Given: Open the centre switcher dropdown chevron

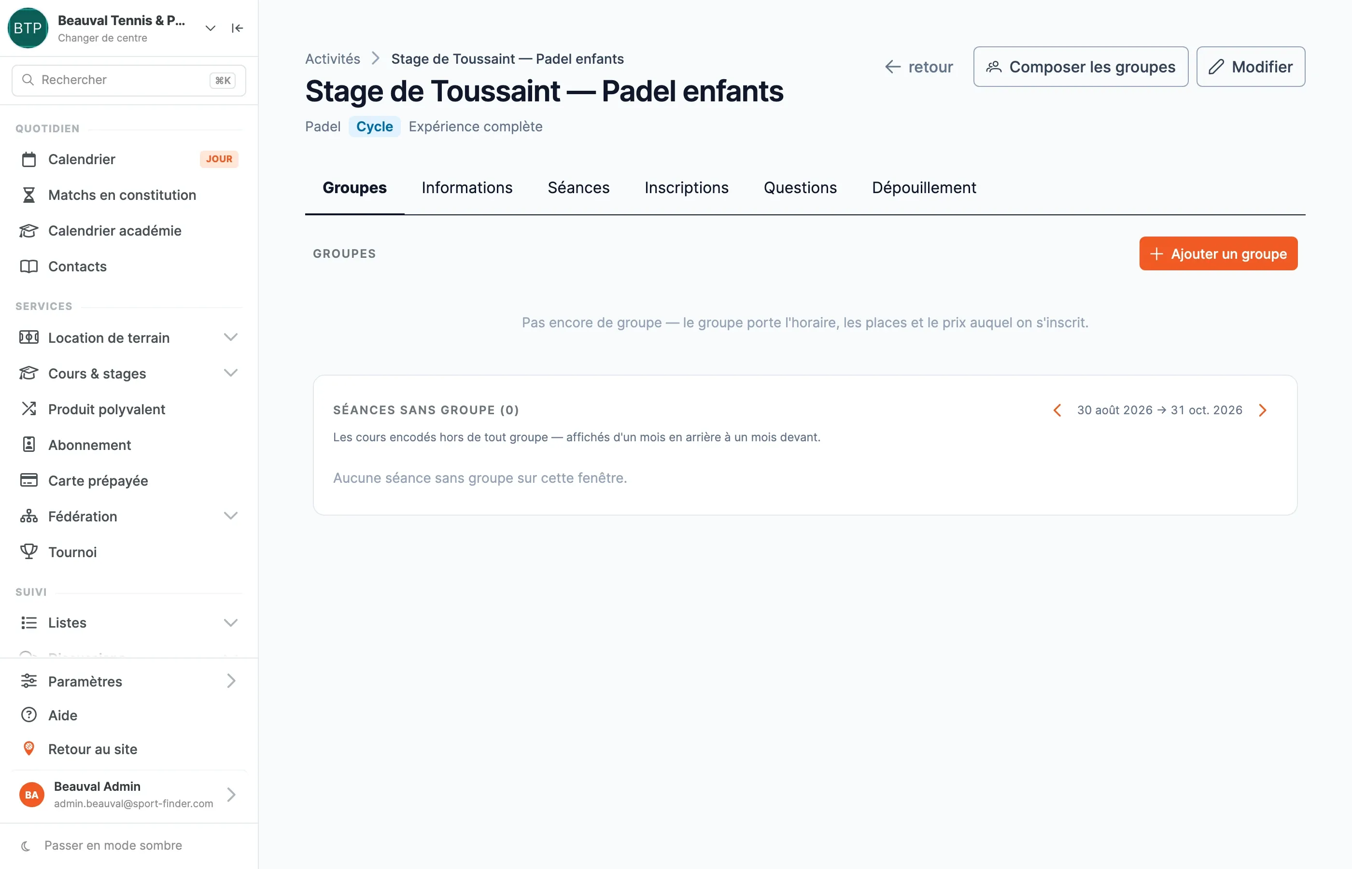Looking at the screenshot, I should coord(211,28).
